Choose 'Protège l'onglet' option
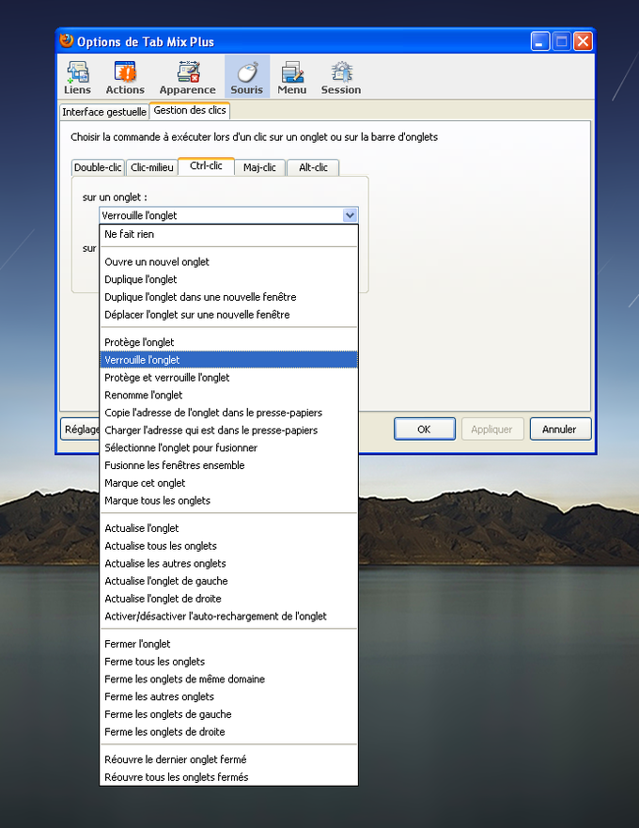 (x=228, y=342)
